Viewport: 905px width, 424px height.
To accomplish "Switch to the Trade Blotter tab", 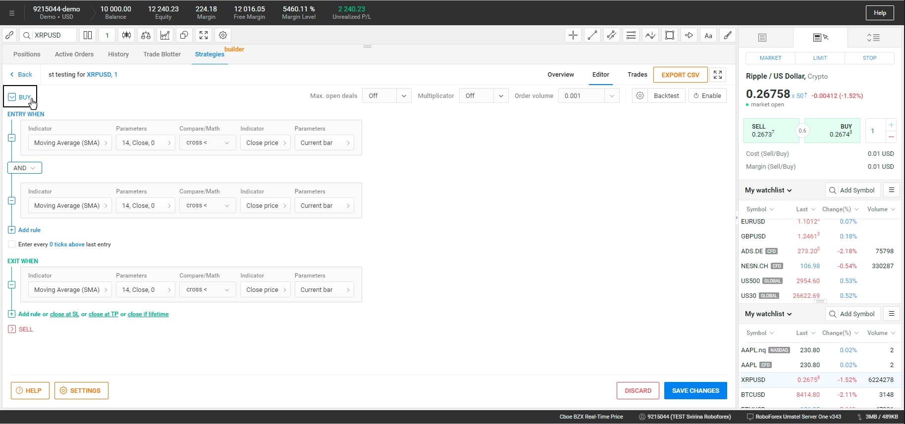I will pyautogui.click(x=161, y=54).
